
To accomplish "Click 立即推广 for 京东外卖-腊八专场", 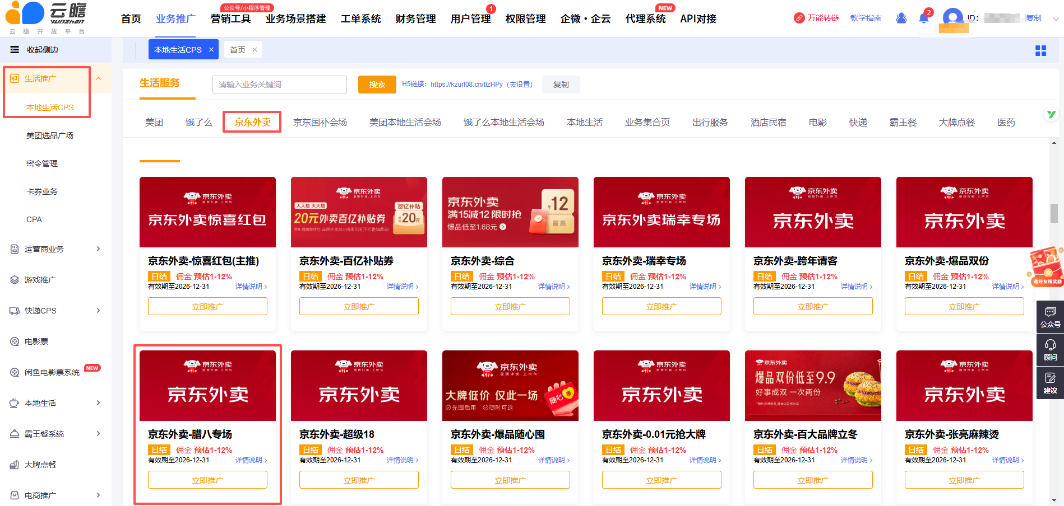I will 207,480.
